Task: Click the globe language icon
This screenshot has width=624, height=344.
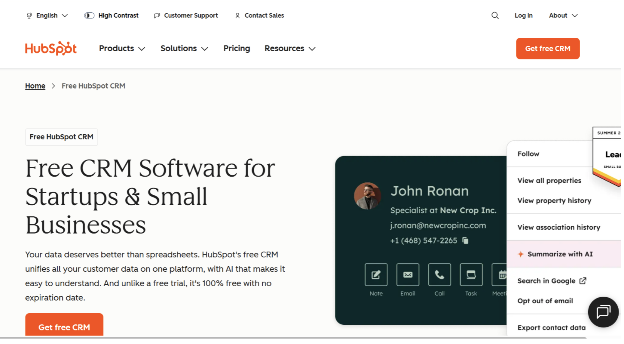Action: pyautogui.click(x=29, y=15)
